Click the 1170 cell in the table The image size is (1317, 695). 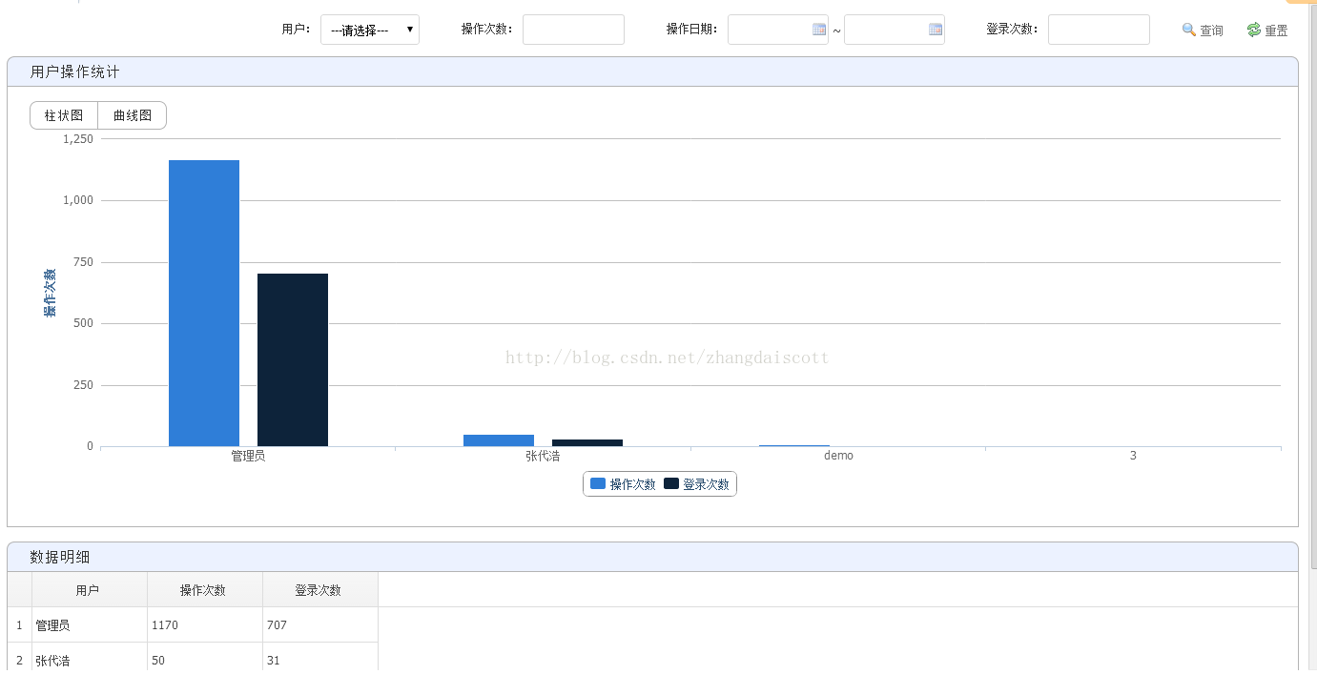coord(205,625)
